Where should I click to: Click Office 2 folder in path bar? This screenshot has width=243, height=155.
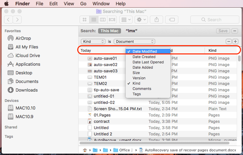tap(123, 150)
